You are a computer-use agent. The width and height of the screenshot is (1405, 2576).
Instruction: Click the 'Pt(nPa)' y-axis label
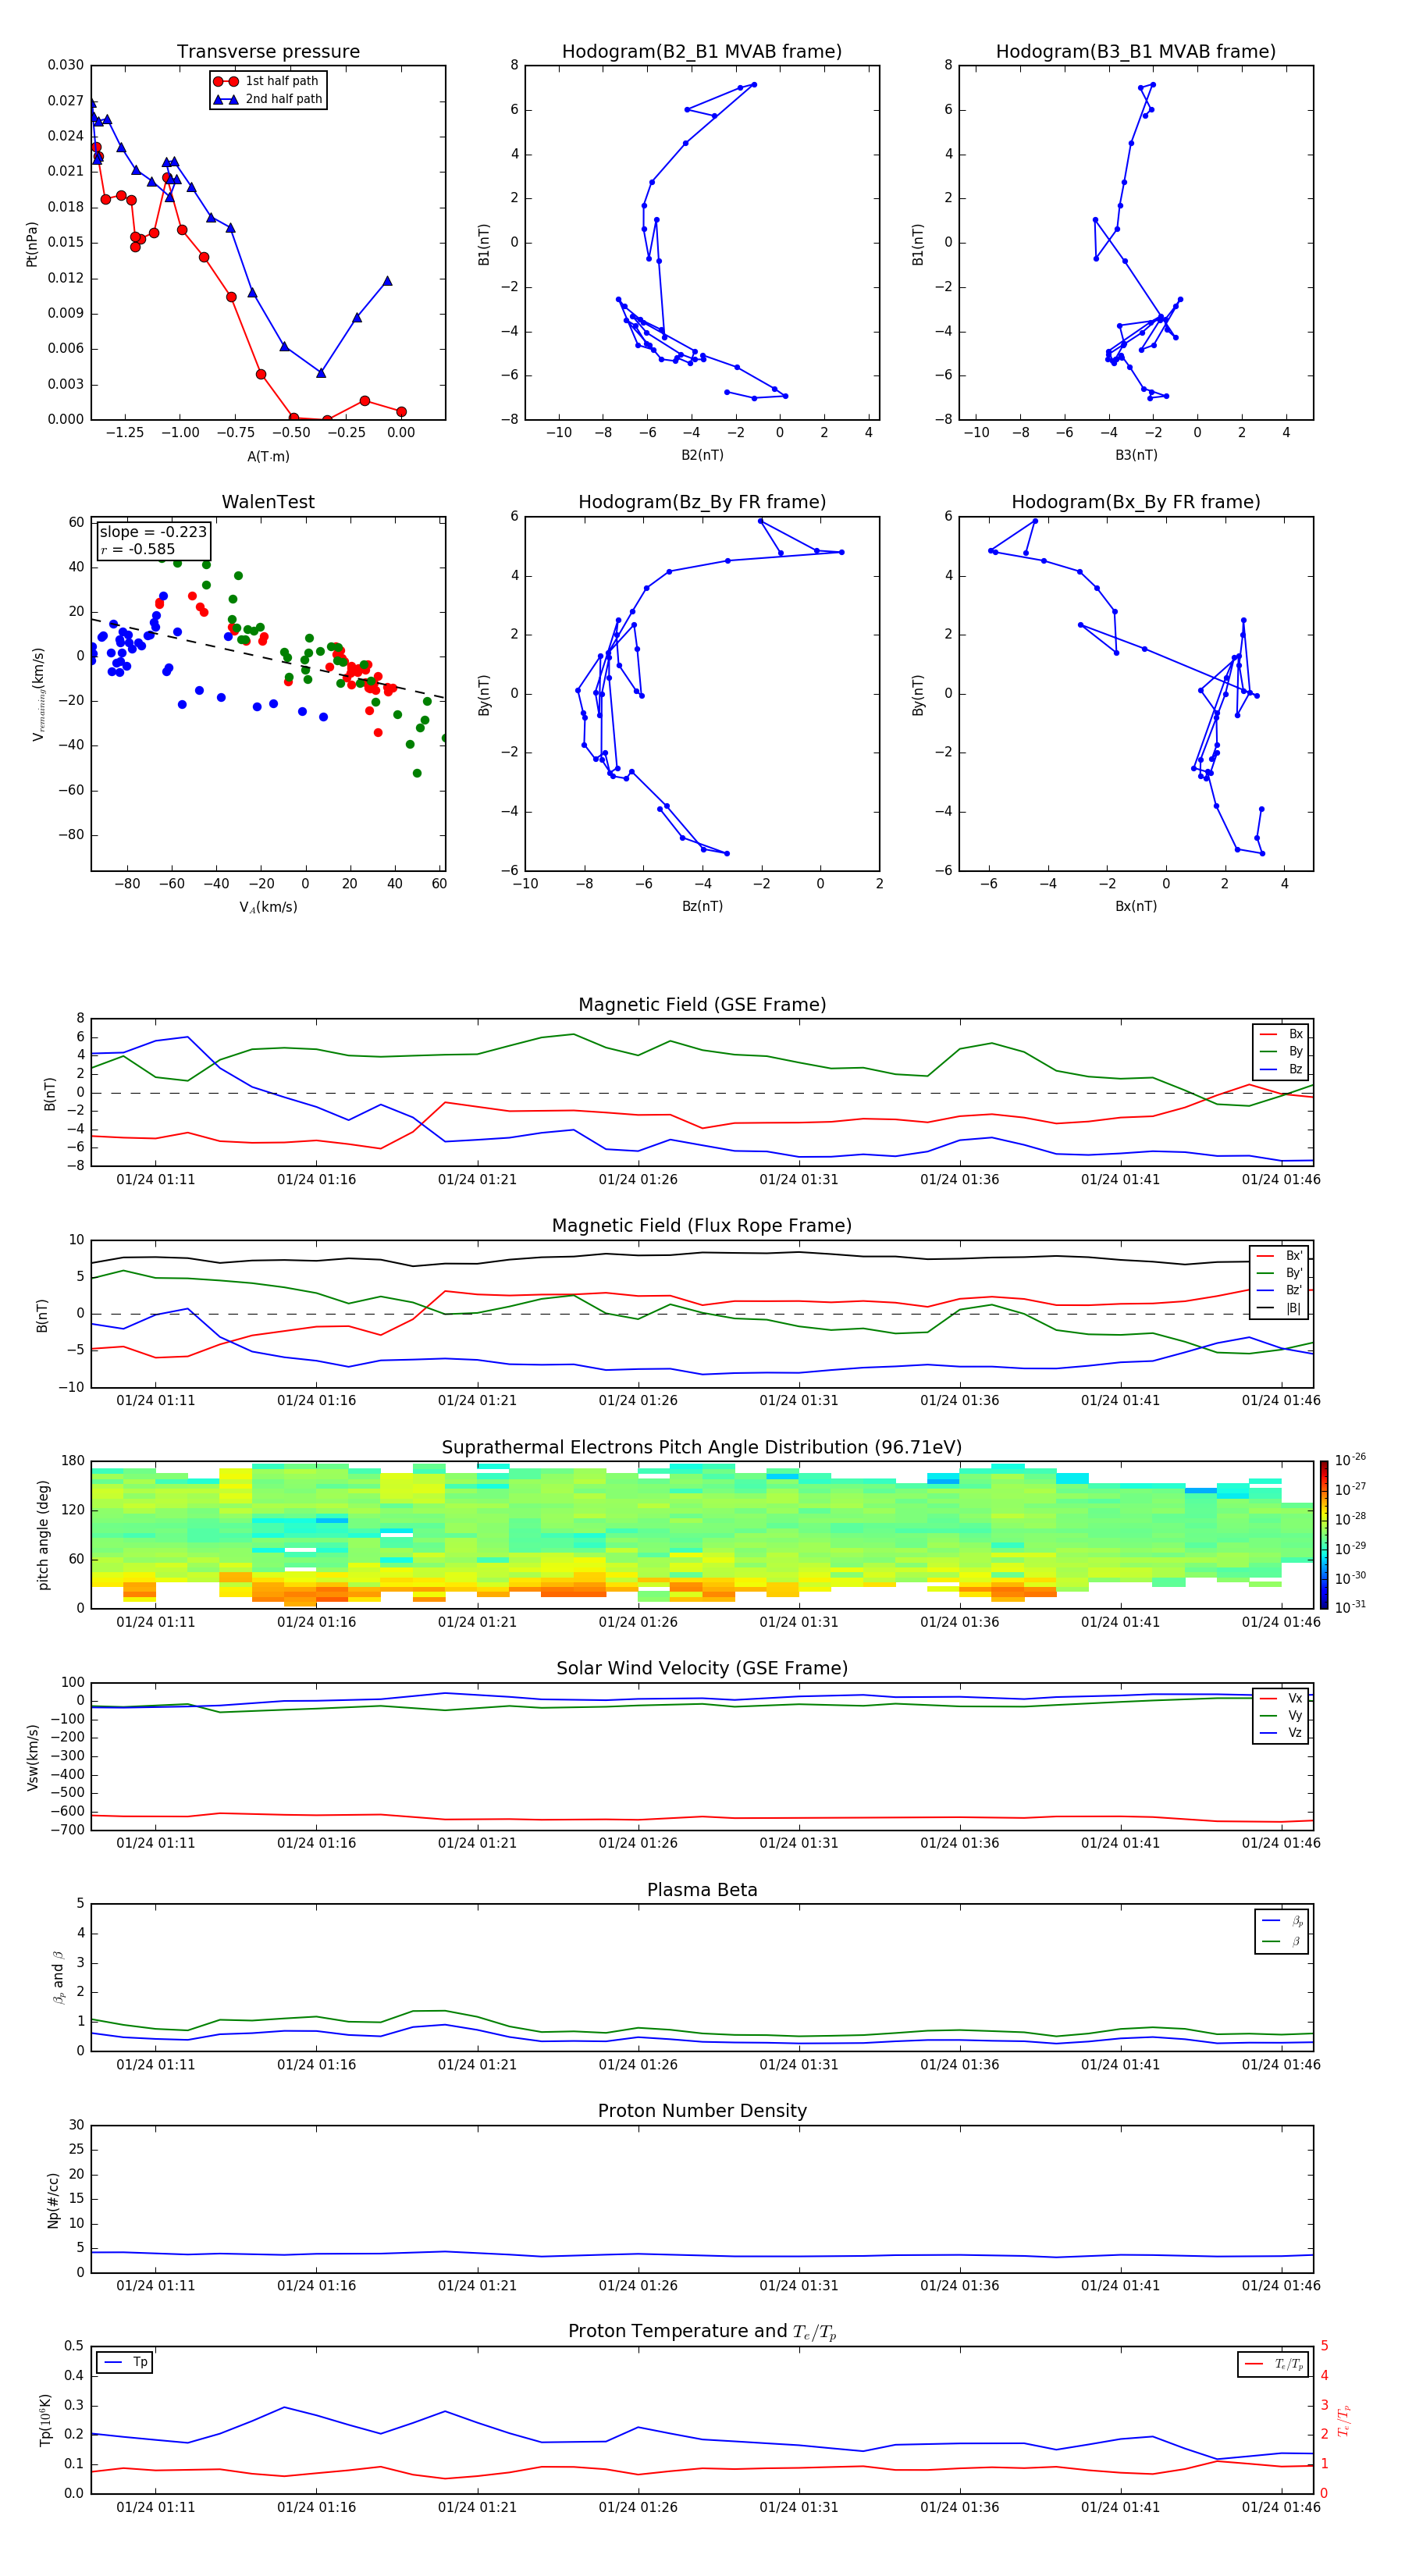pyautogui.click(x=32, y=244)
